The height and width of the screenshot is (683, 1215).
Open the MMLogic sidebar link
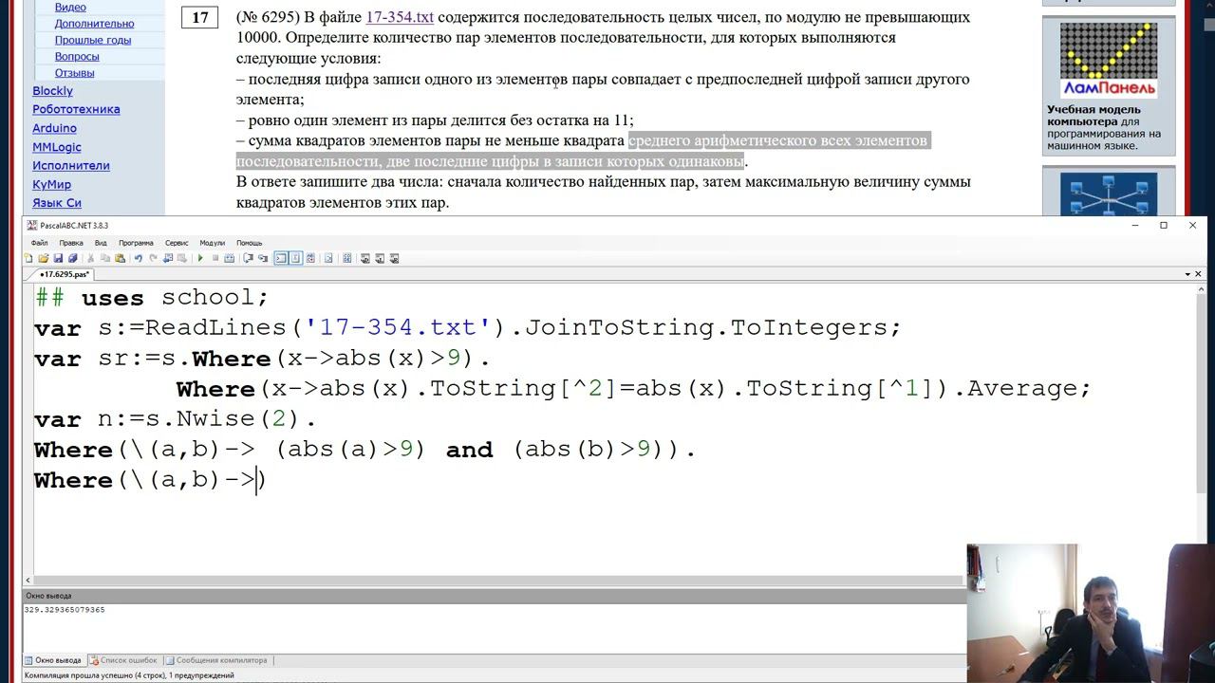tap(57, 147)
